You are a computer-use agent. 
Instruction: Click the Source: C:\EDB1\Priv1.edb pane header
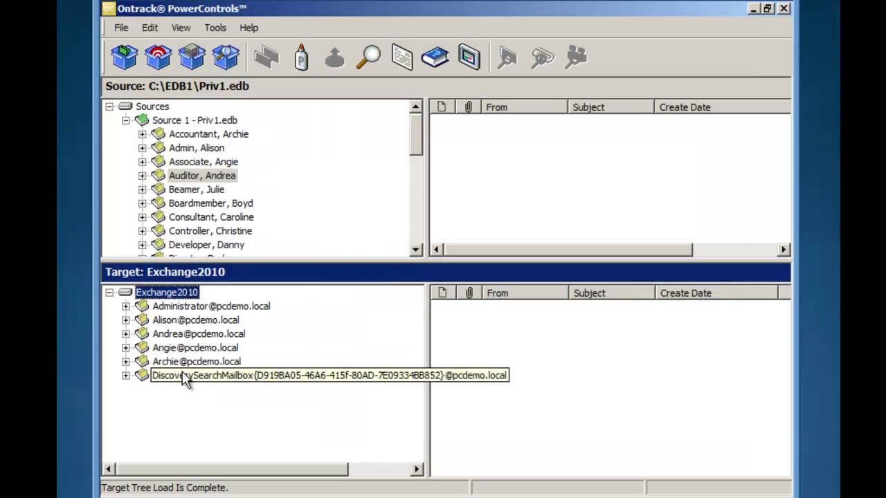pos(446,86)
